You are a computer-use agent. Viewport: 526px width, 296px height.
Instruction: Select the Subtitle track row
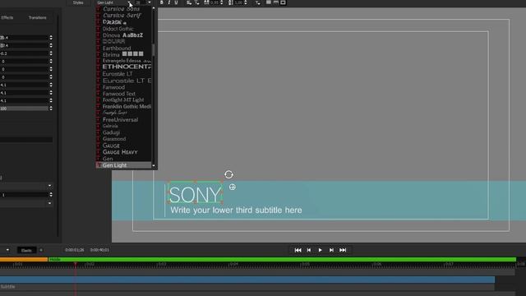pyautogui.click(x=247, y=287)
